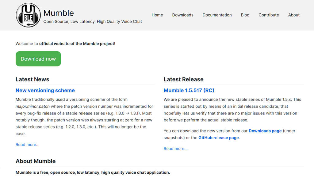
Task: Click the site tagline under Mumble title
Action: (x=93, y=22)
